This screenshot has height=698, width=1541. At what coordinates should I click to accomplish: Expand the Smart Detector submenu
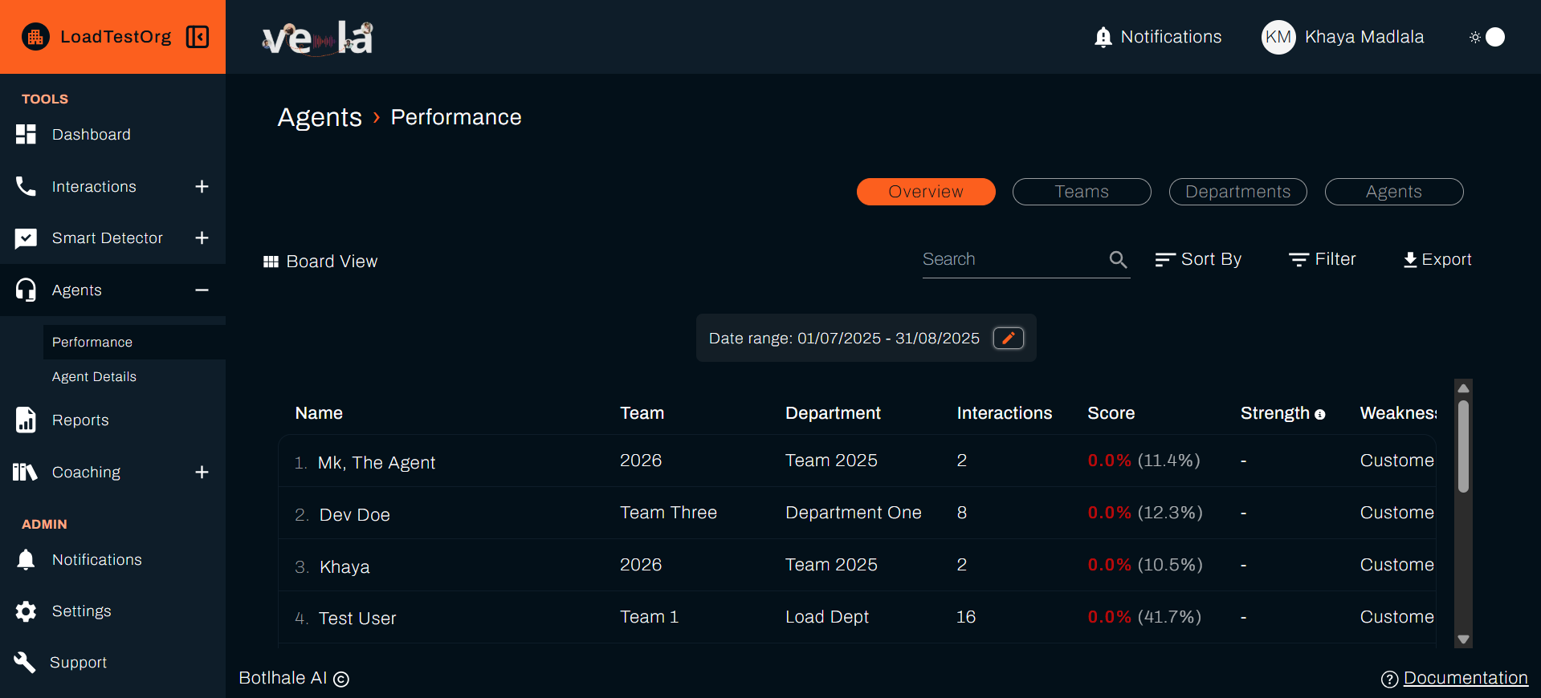202,238
